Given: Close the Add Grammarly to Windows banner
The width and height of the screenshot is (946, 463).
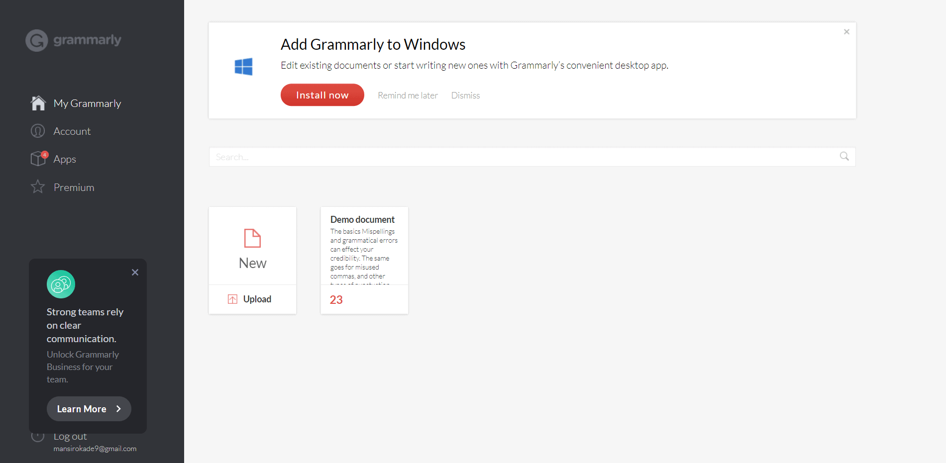Looking at the screenshot, I should point(846,32).
